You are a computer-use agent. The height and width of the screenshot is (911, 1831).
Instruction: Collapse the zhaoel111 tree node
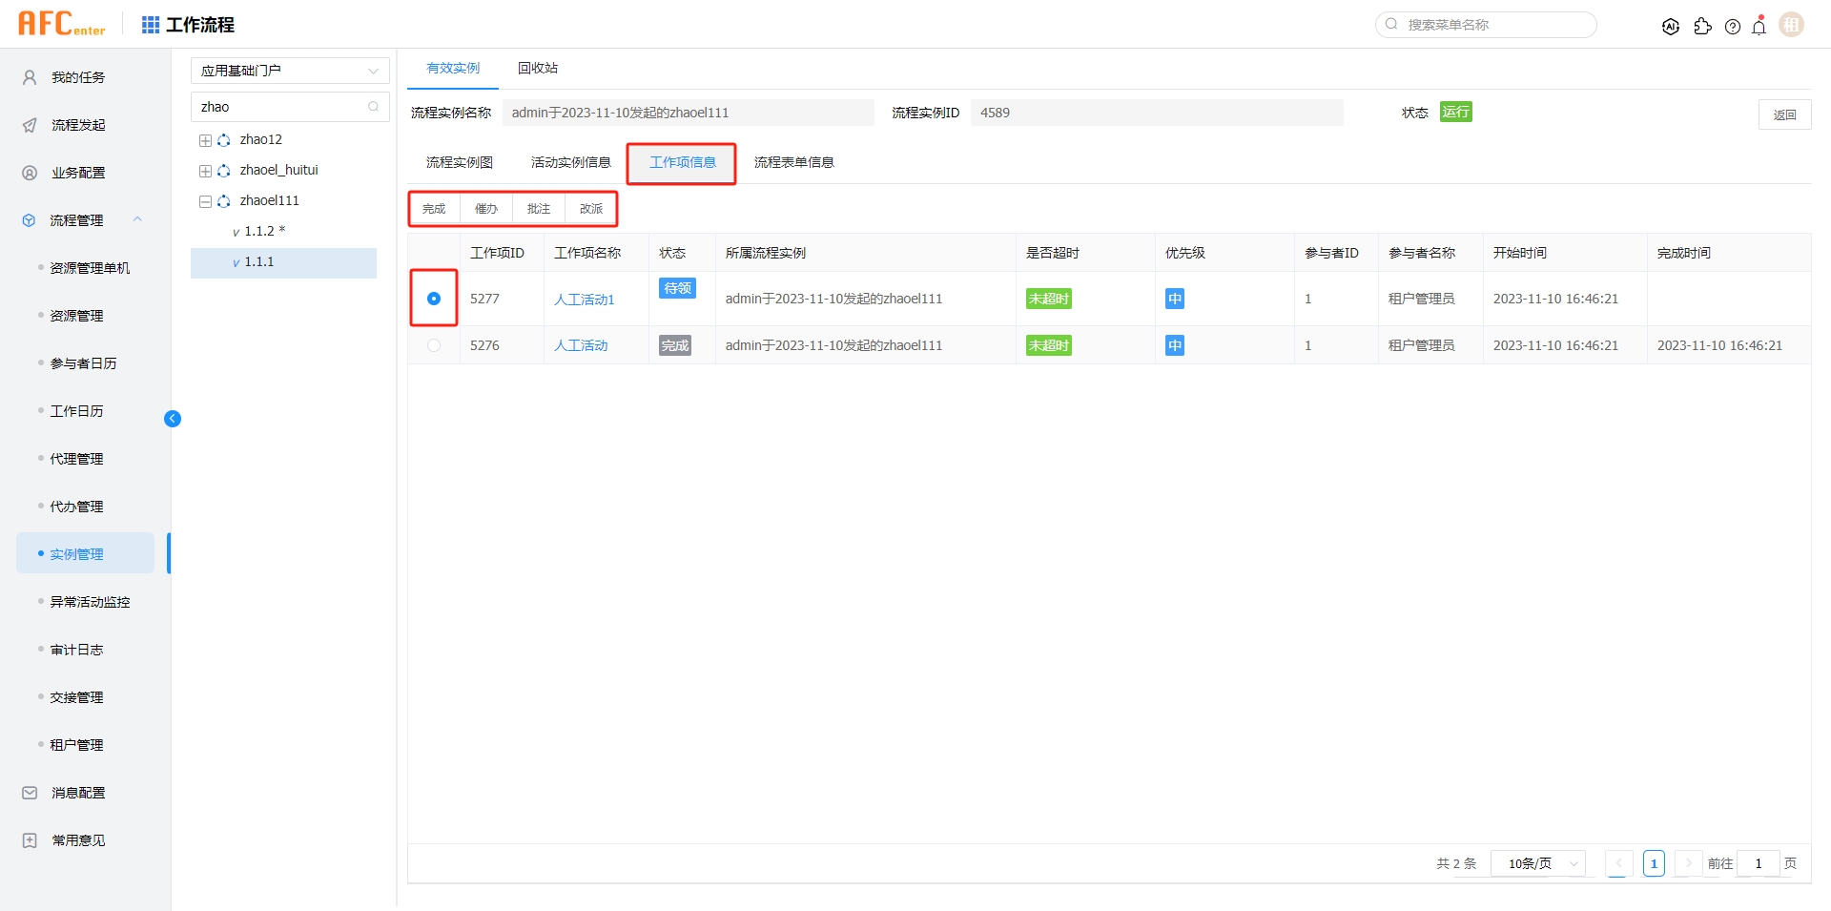204,200
